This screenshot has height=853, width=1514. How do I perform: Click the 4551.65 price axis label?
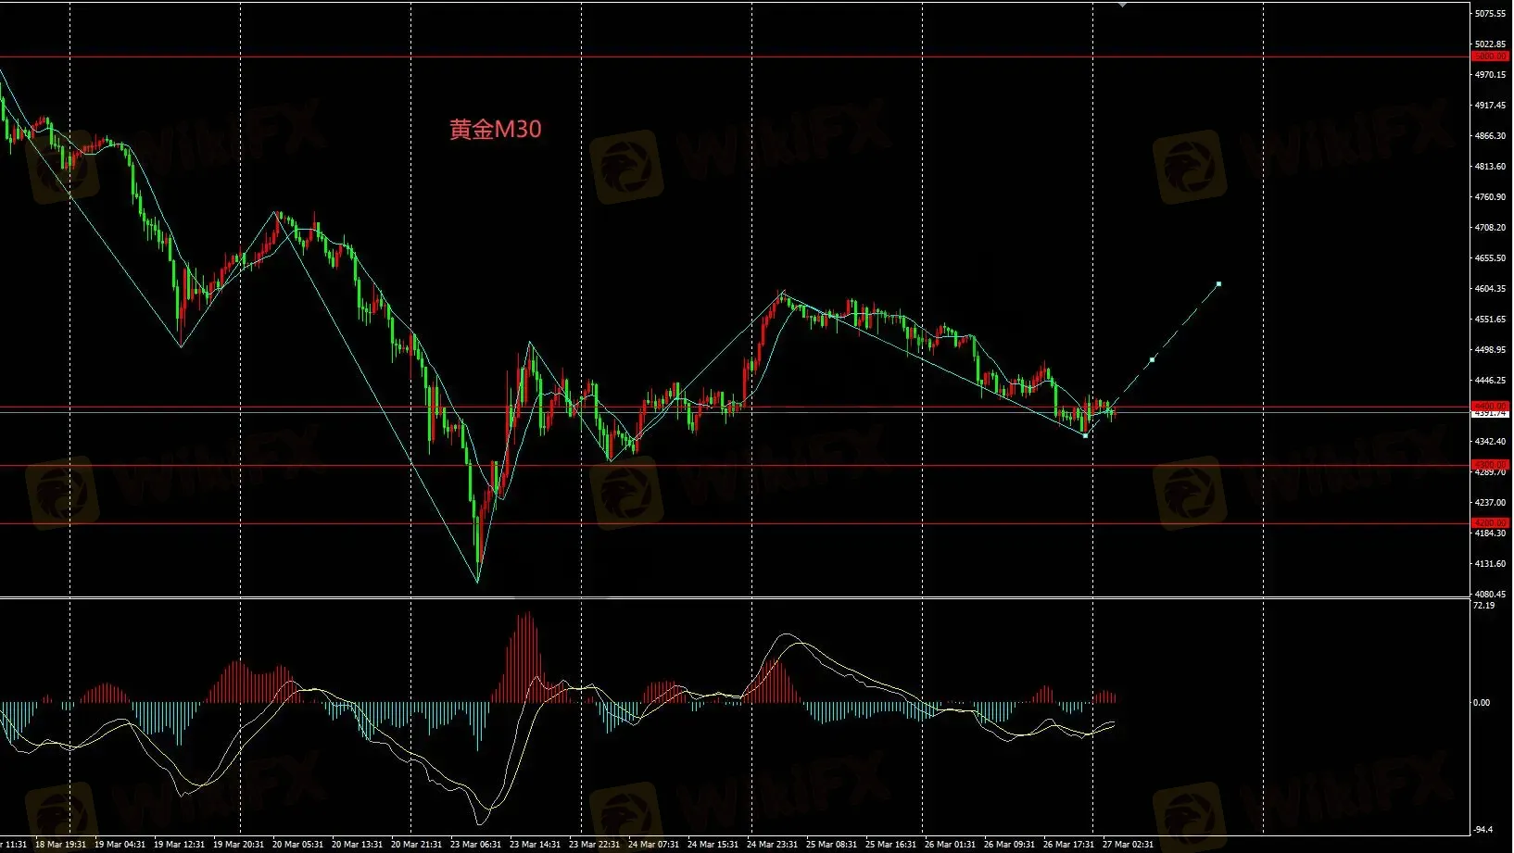pos(1490,320)
